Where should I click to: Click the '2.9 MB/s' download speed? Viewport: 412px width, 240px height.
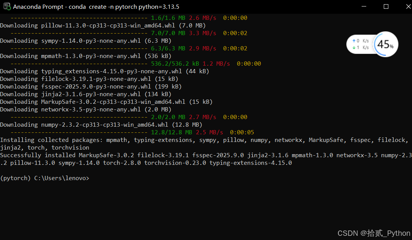coord(203,48)
